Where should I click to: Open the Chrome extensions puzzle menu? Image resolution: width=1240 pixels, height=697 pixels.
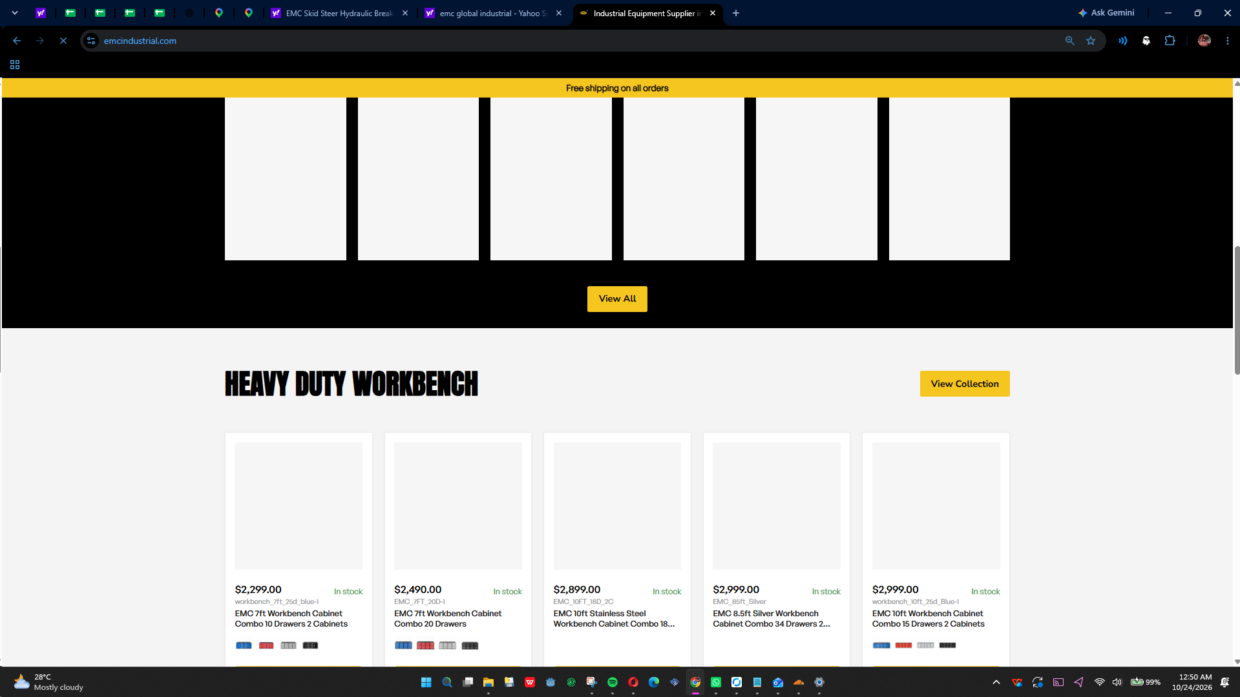pyautogui.click(x=1170, y=41)
